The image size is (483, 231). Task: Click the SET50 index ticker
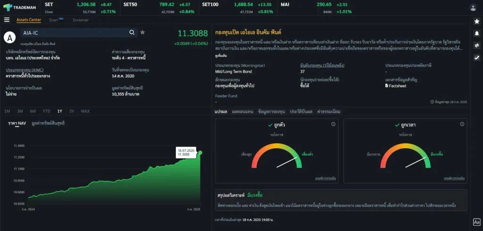(x=159, y=8)
